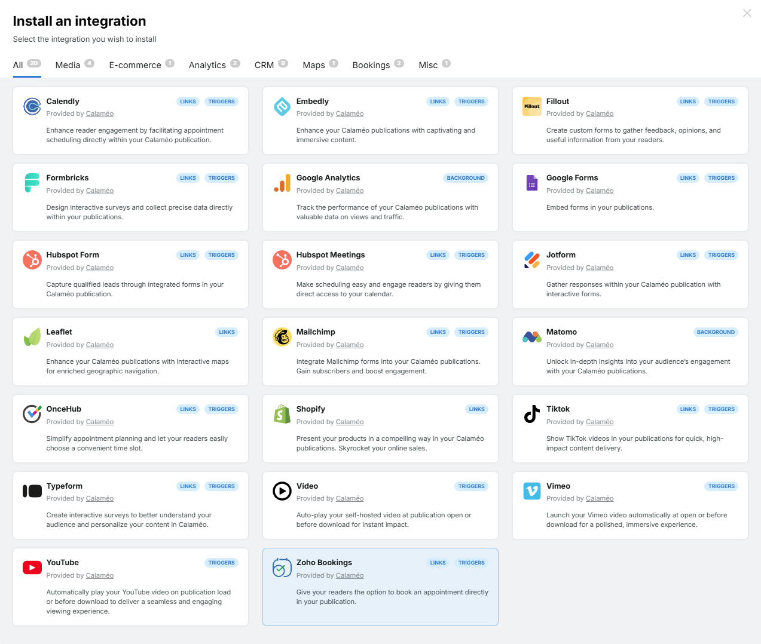761x644 pixels.
Task: Click Leaflet card description text
Action: 137,366
